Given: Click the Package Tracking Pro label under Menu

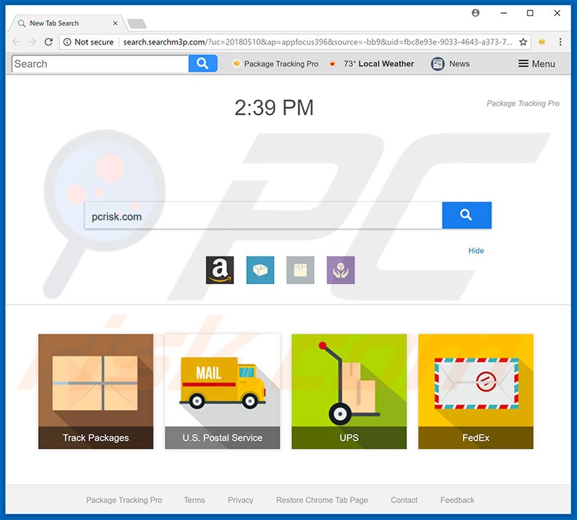Looking at the screenshot, I should [523, 104].
